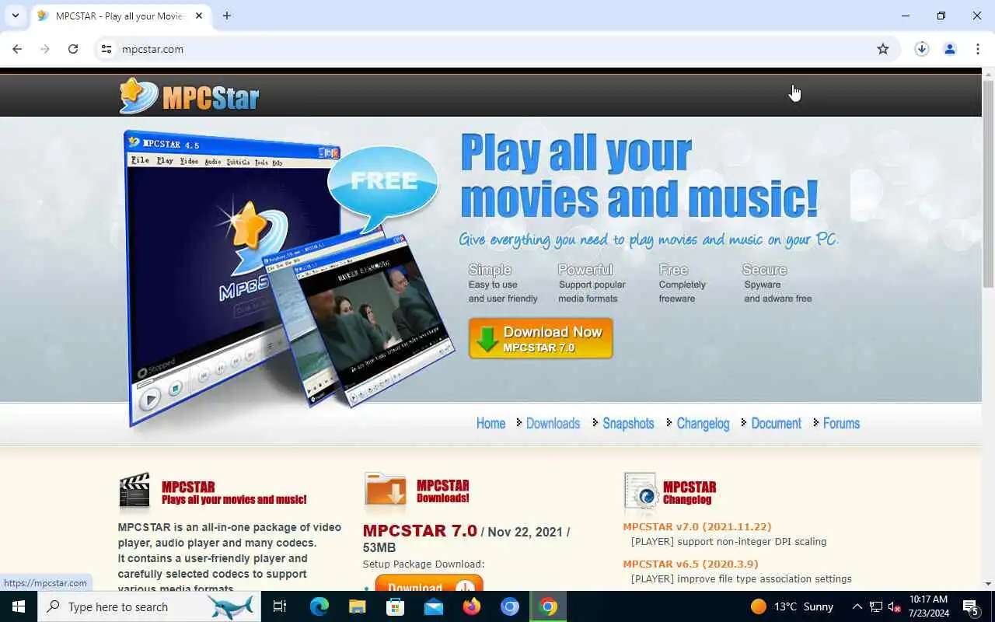The image size is (995, 622).
Task: Open the notification center icon
Action: click(x=972, y=606)
